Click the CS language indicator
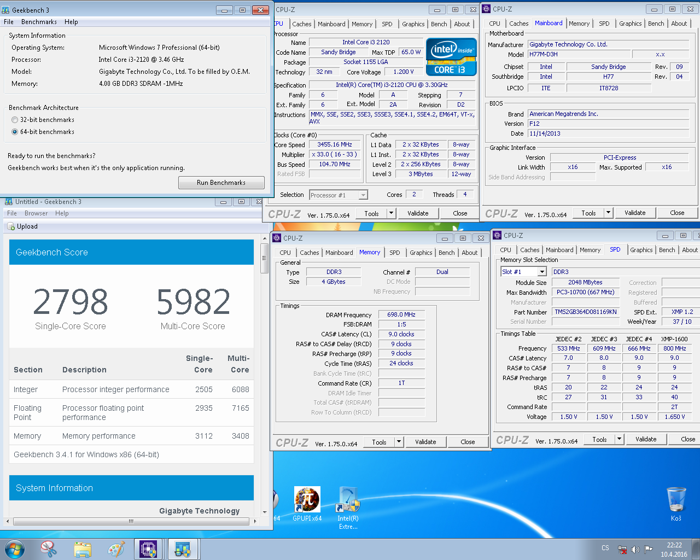Image resolution: width=700 pixels, height=560 pixels. pos(605,548)
